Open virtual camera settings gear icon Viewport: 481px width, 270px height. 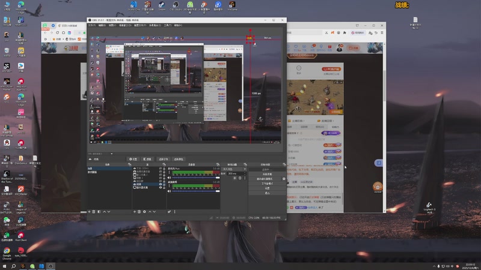point(284,179)
